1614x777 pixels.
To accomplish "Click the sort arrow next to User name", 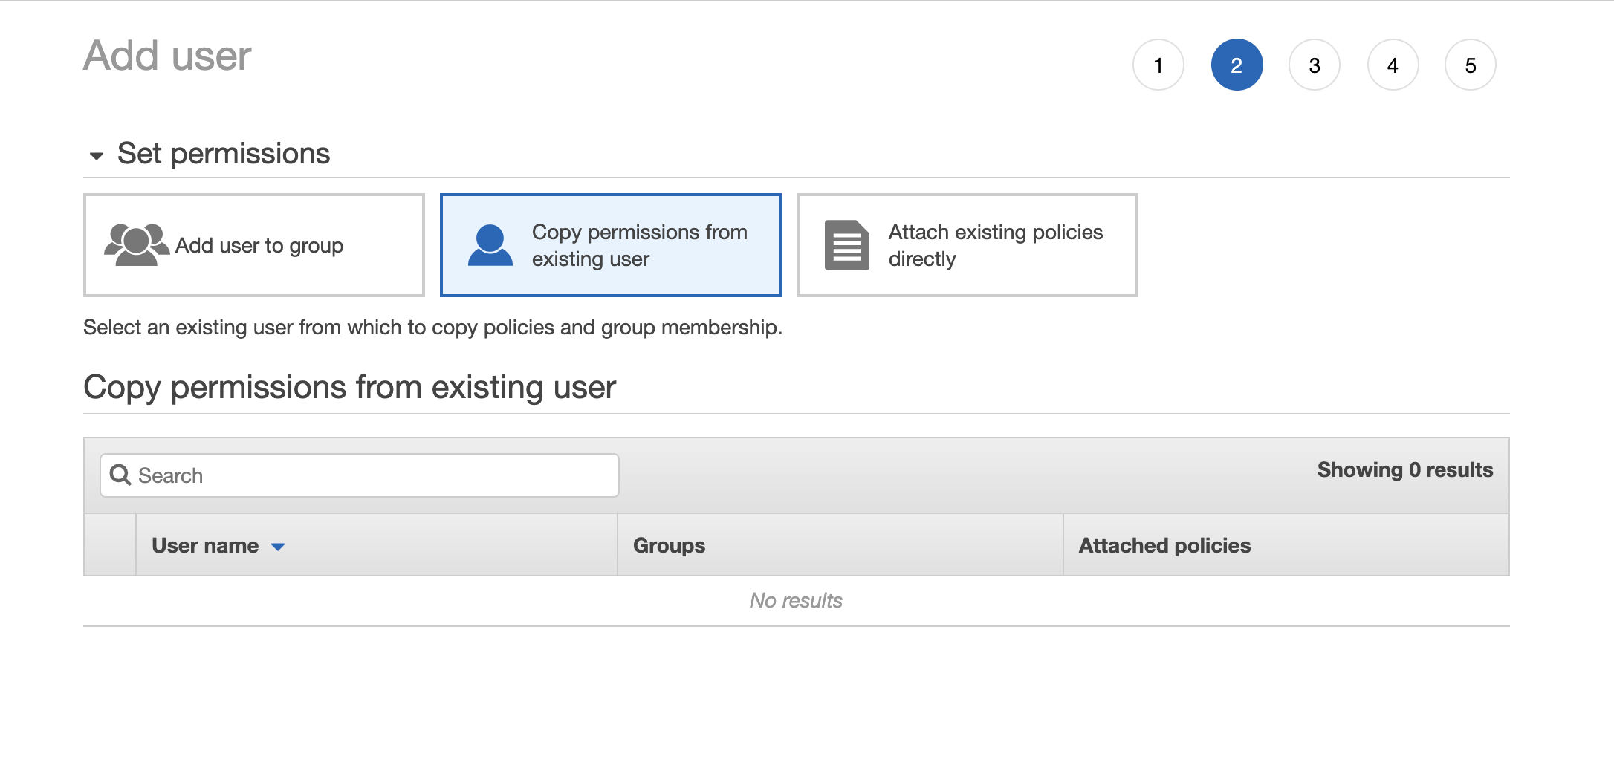I will (x=278, y=546).
